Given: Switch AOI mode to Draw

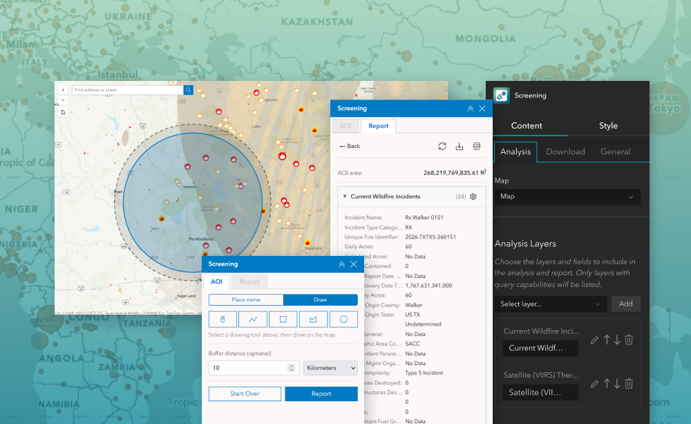Looking at the screenshot, I should tap(321, 299).
